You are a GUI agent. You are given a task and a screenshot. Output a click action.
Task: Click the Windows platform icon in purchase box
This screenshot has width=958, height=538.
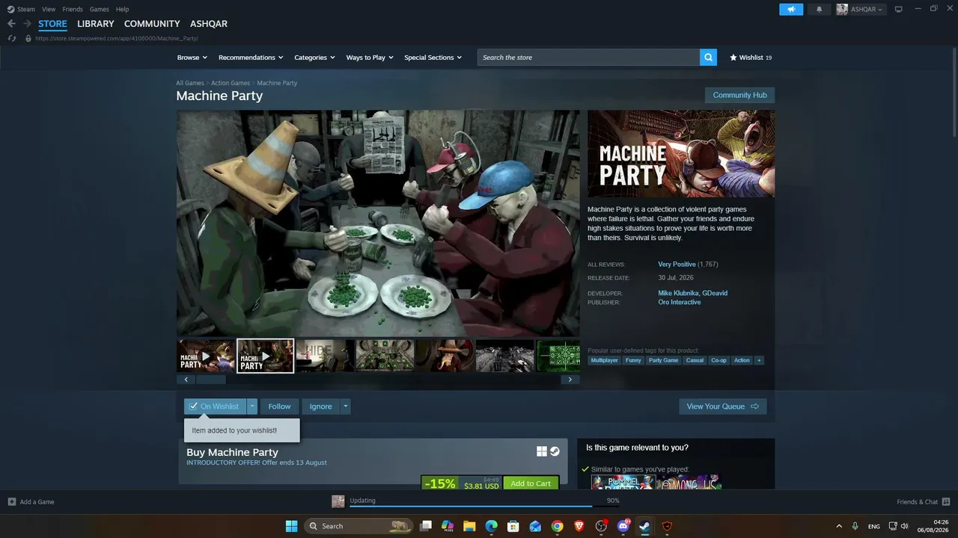542,451
